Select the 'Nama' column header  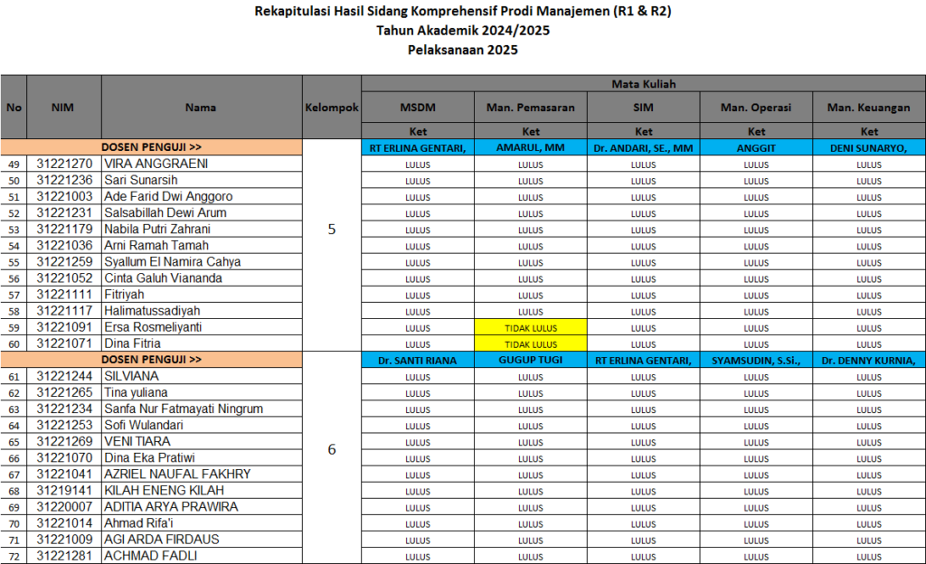(202, 108)
